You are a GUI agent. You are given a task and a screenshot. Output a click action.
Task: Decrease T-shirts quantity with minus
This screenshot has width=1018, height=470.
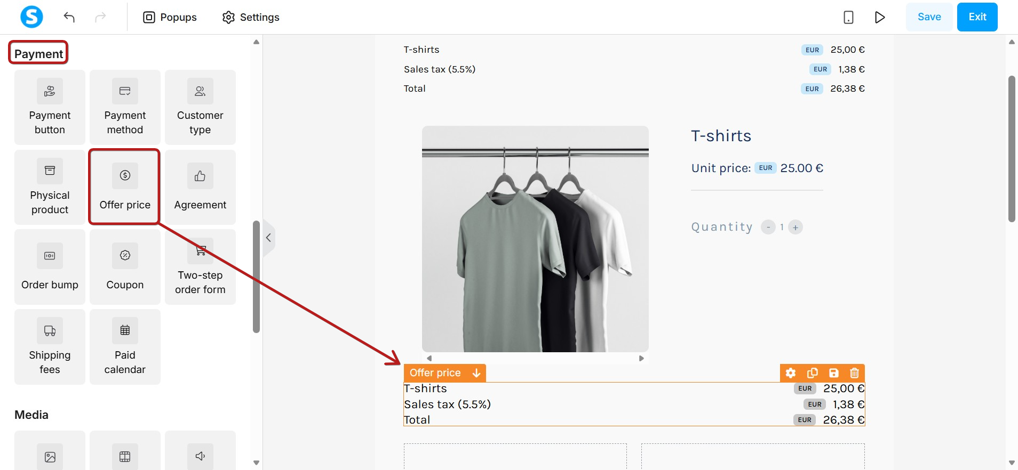[x=768, y=227]
